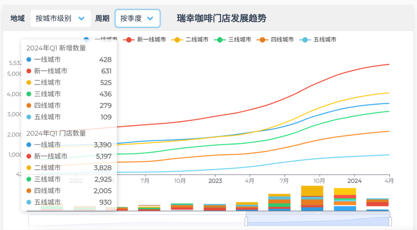Click the right handle of range slider
Screen dimensions: 417x230
coord(390,221)
